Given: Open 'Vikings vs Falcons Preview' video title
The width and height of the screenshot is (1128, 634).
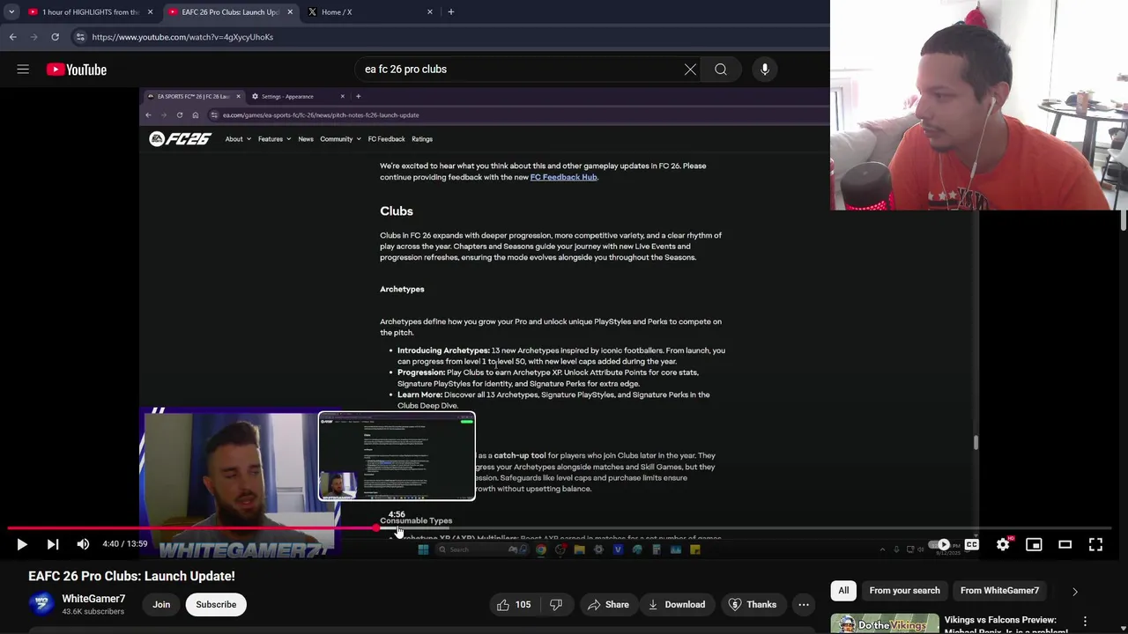Looking at the screenshot, I should pos(1006,624).
